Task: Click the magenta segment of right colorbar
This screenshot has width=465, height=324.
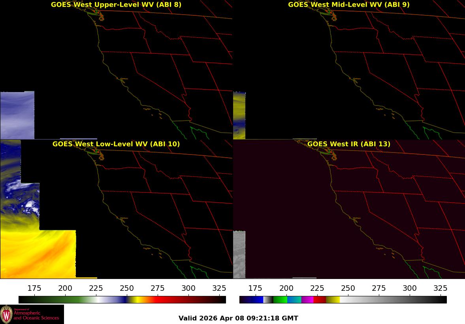Action: [307, 300]
